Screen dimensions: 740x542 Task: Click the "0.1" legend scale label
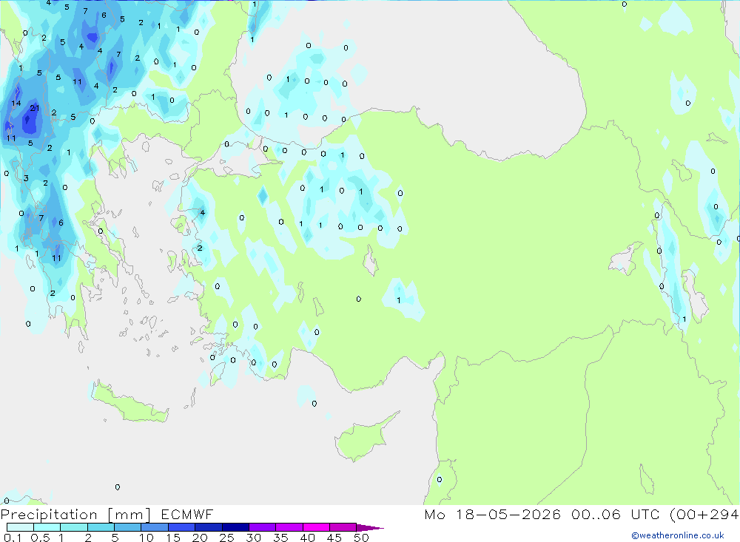coord(13,538)
